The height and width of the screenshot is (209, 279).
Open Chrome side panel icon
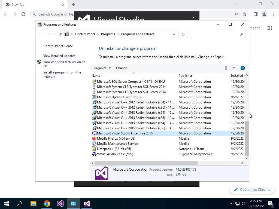coord(256,14)
